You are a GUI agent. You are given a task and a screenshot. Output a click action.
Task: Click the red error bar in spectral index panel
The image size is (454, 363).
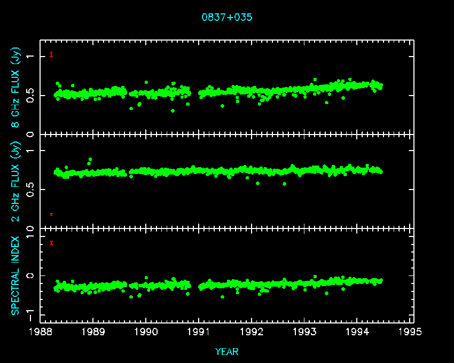[51, 243]
